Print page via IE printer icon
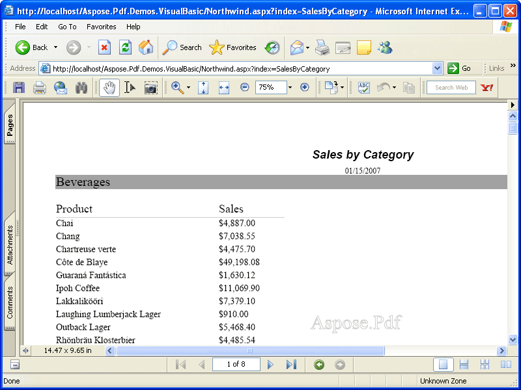Screen dimensions: 521x390 (x=322, y=47)
